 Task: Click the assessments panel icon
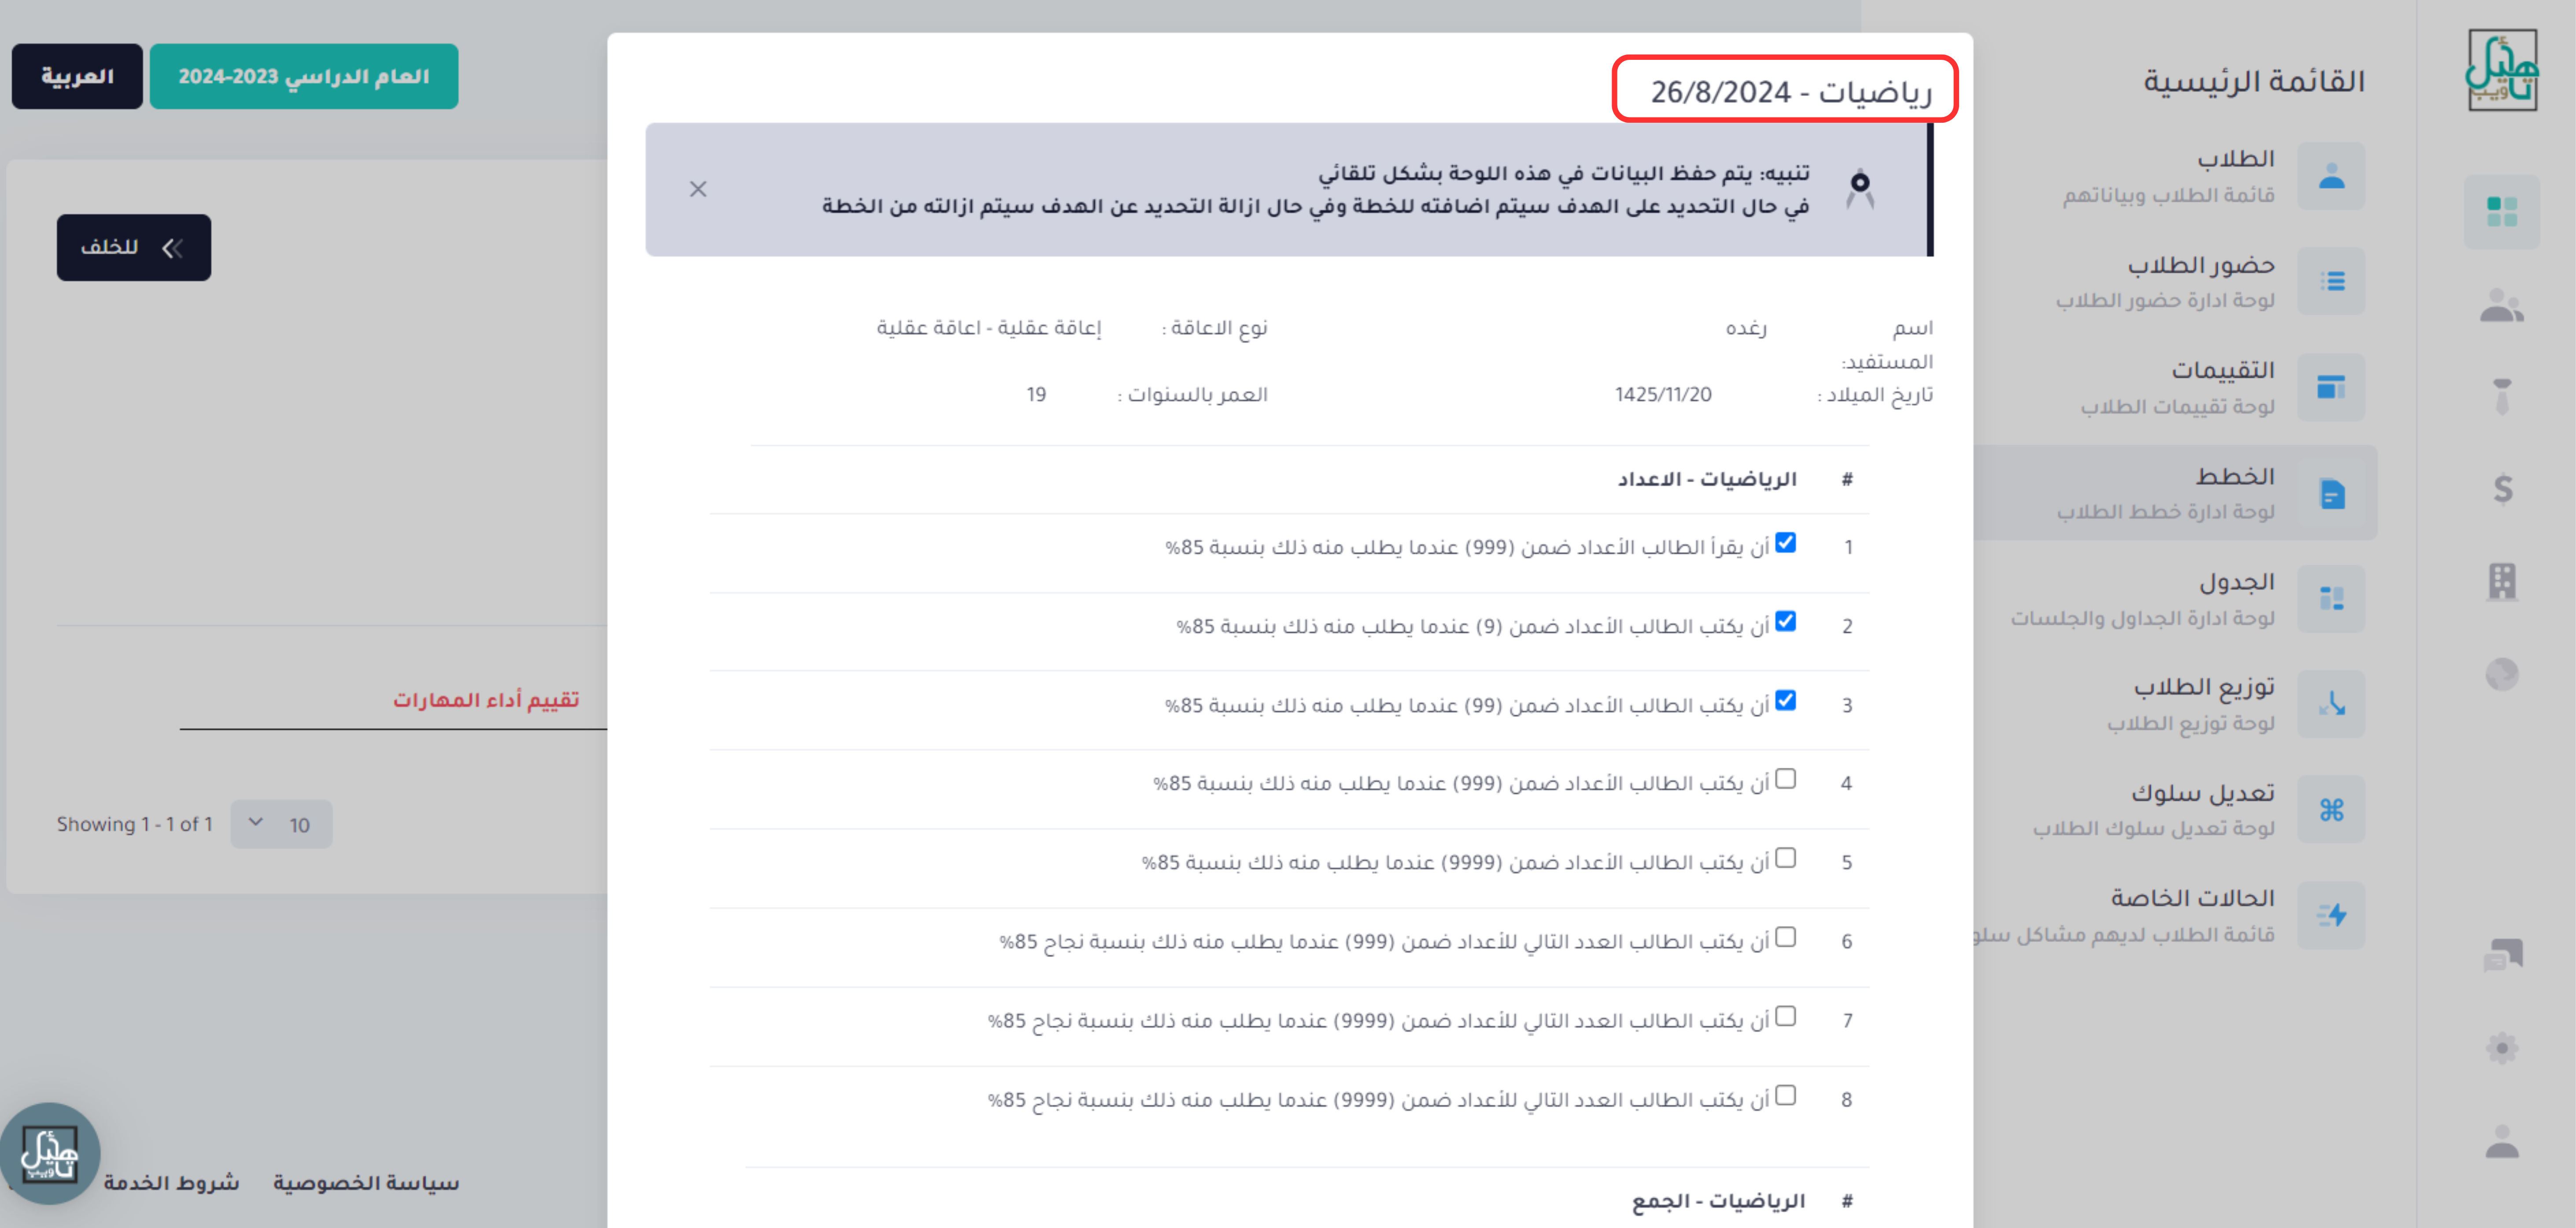[x=2331, y=388]
